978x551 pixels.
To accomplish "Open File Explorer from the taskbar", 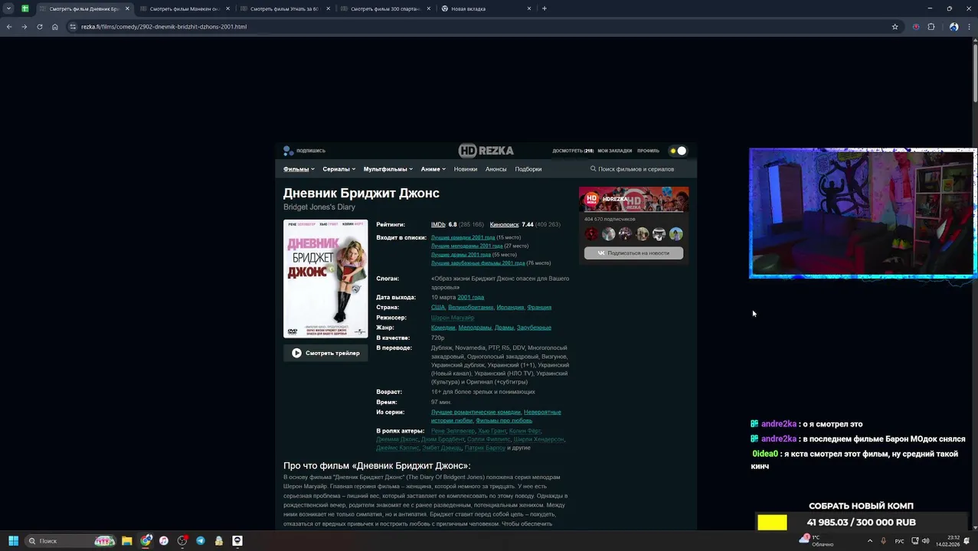I will (127, 541).
